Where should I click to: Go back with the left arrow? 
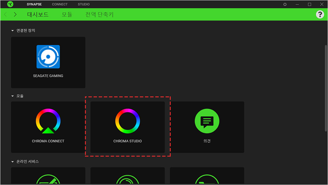6,15
